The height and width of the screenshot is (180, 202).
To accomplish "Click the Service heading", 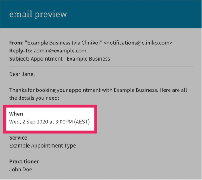I will 18,138.
